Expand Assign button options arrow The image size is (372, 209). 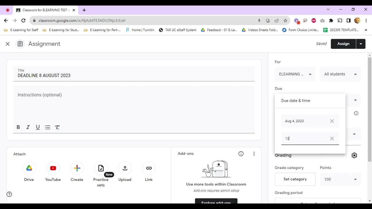click(361, 44)
